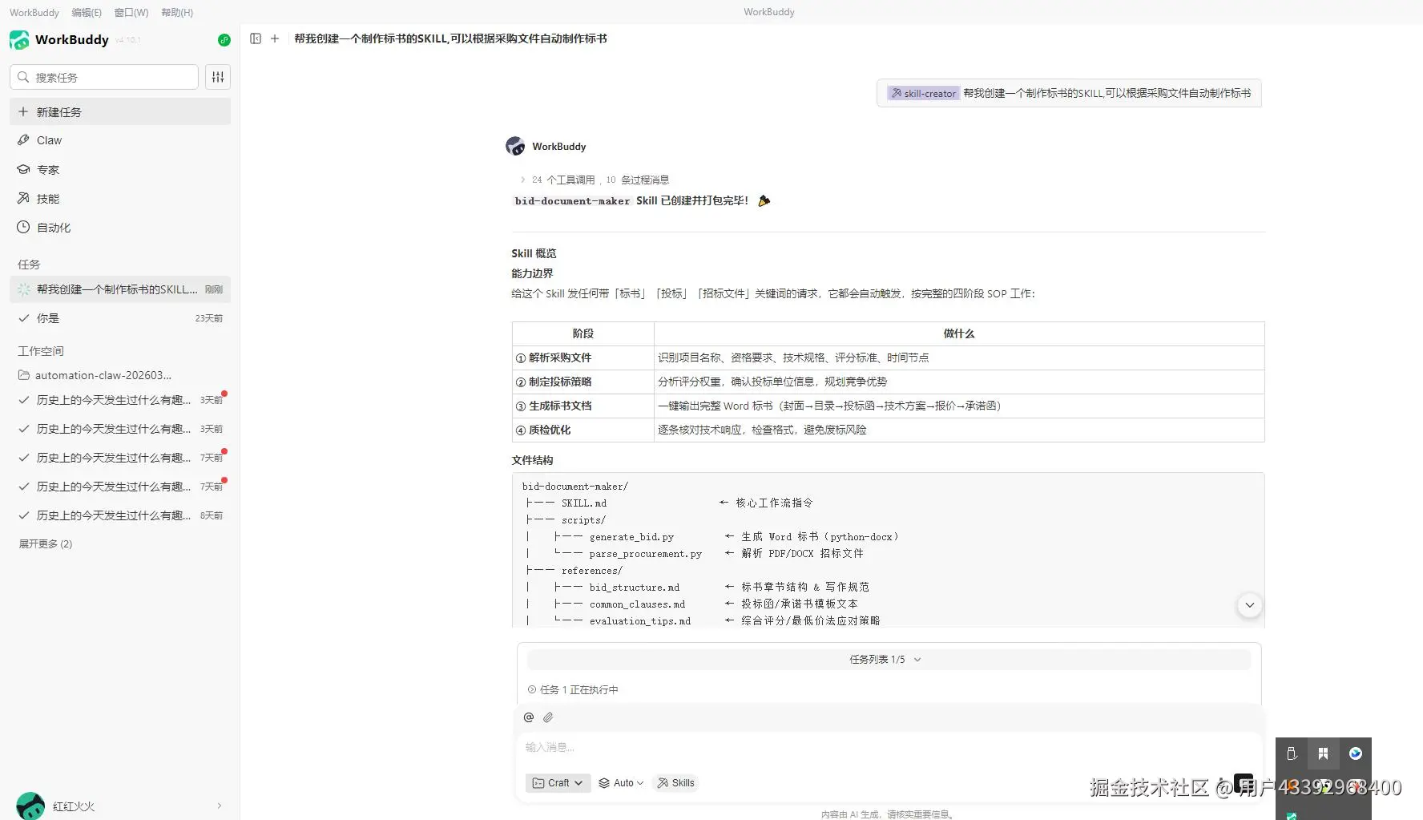The width and height of the screenshot is (1423, 820).
Task: Open 专家 section in sidebar
Action: pyautogui.click(x=120, y=170)
